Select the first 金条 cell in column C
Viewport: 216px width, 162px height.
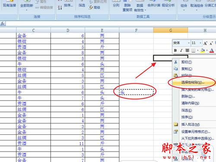(x=33, y=35)
